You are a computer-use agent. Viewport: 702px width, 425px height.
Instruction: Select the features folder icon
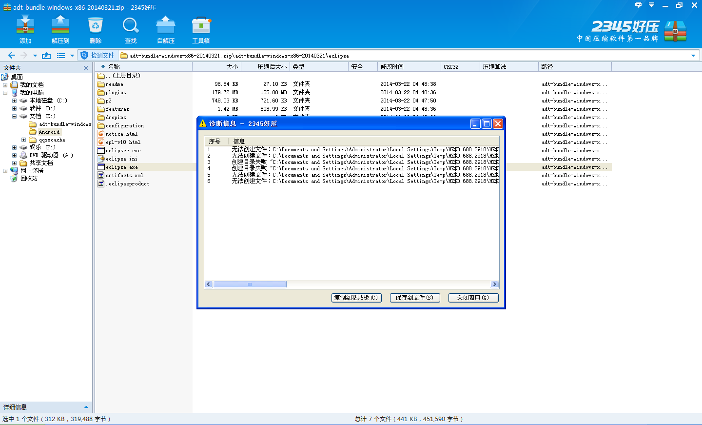(x=101, y=109)
